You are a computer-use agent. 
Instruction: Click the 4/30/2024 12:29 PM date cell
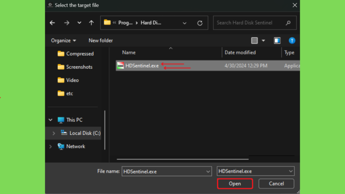[246, 66]
